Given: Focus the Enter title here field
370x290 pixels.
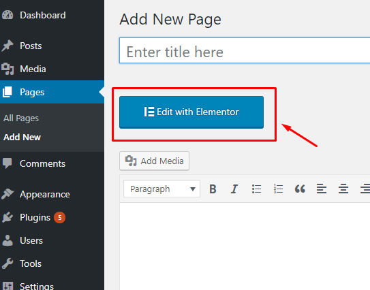Looking at the screenshot, I should coord(245,50).
